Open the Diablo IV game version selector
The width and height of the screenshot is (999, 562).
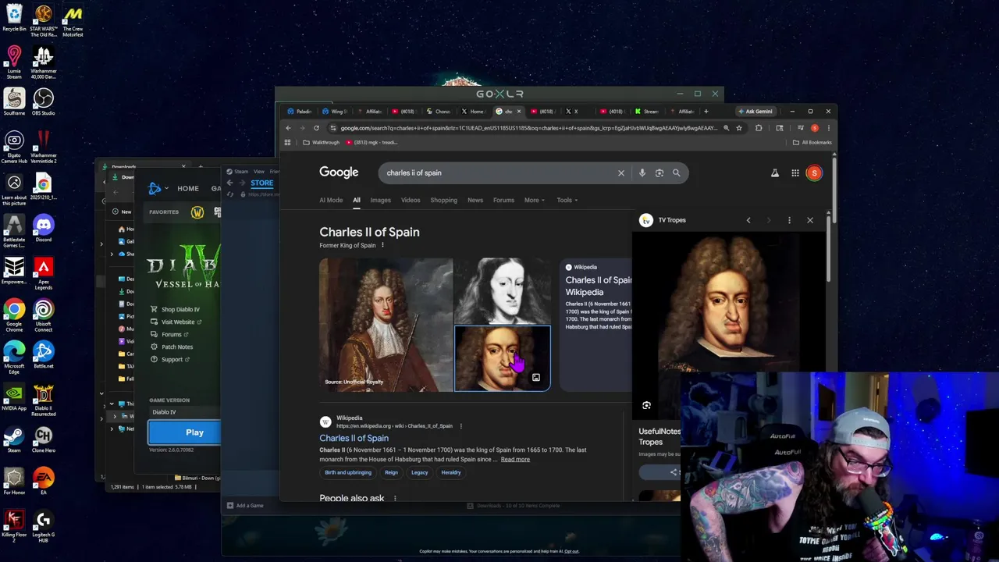tap(185, 412)
